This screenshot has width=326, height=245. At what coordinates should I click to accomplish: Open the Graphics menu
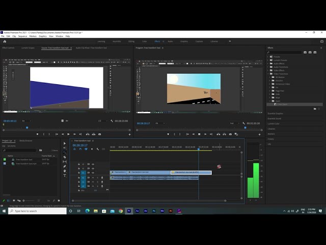(x=43, y=36)
